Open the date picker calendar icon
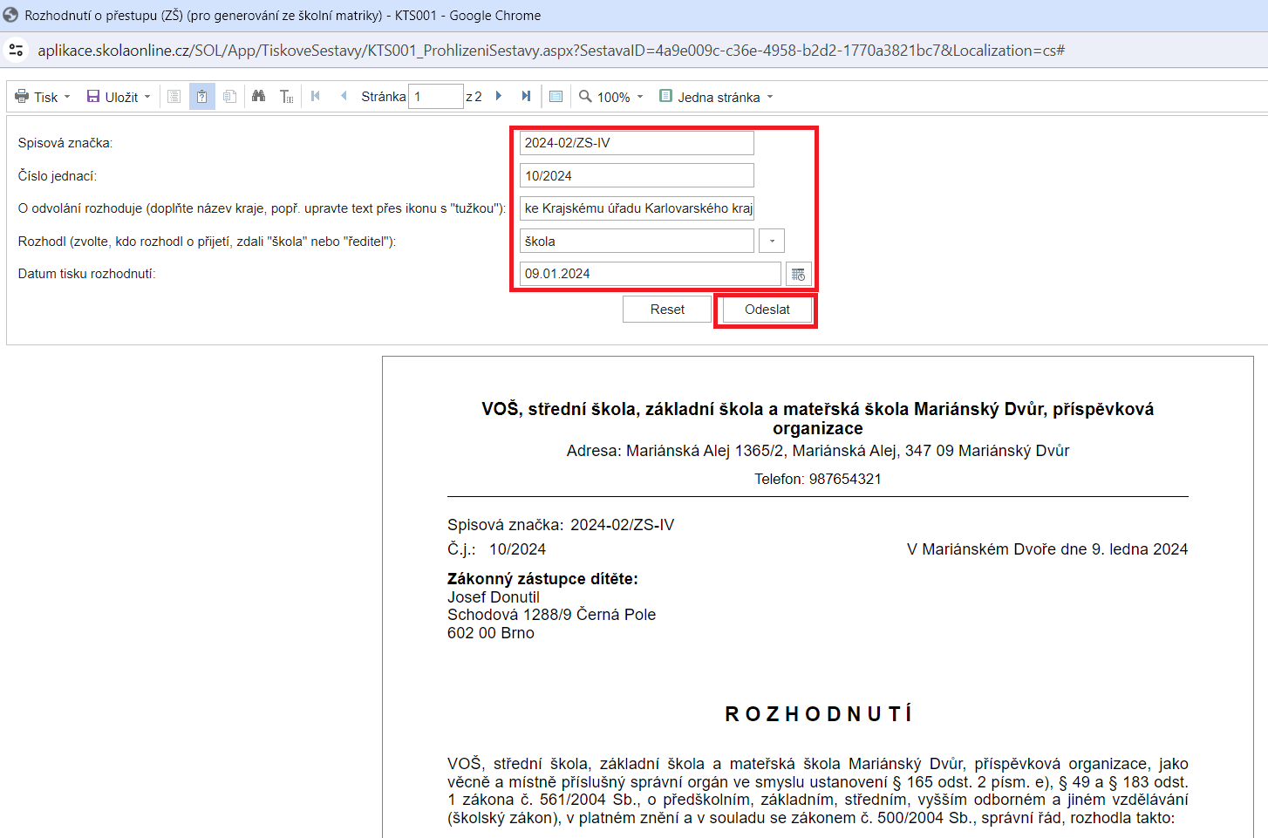 [x=799, y=274]
